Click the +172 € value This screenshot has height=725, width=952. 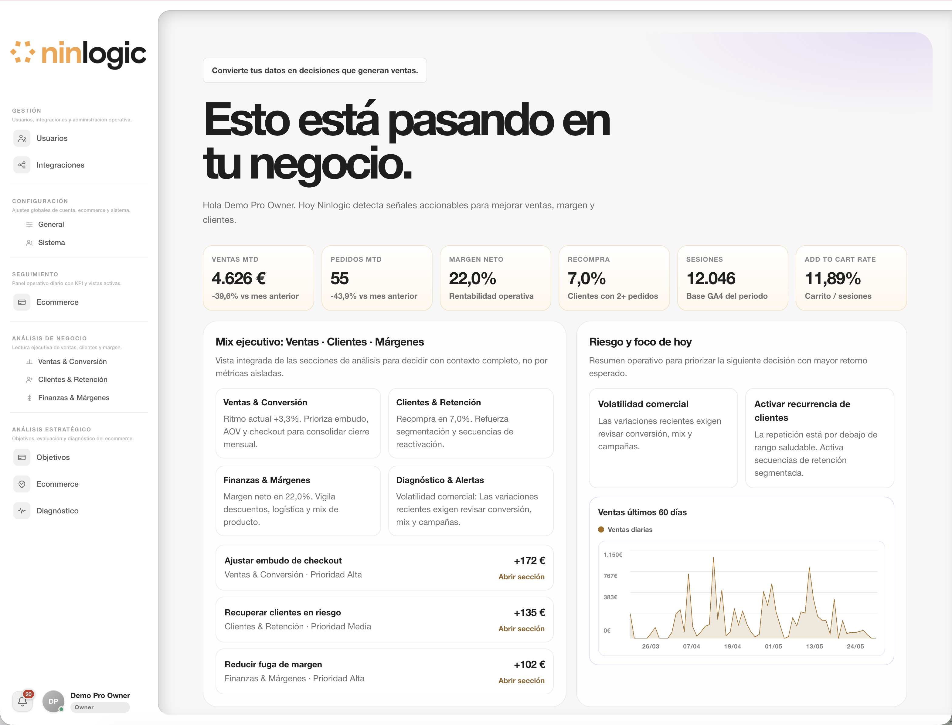coord(529,560)
